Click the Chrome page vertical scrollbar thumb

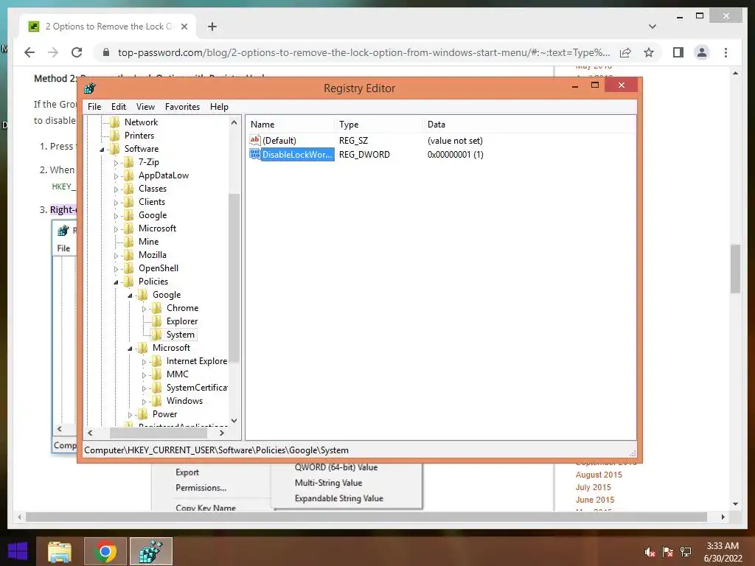[x=735, y=268]
